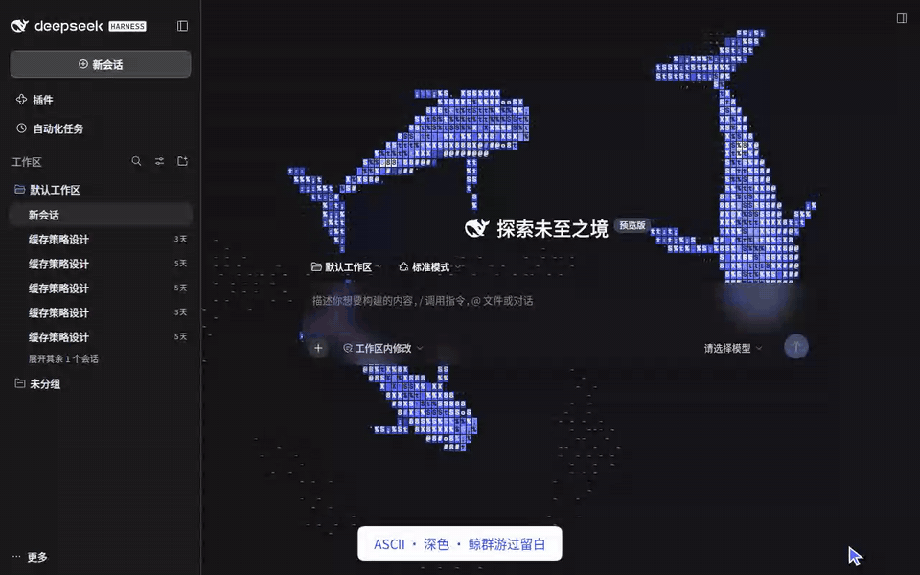This screenshot has width=920, height=575.
Task: Toggle the right side panel icon
Action: (902, 18)
